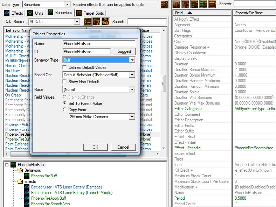Open the Data Type dropdown

(67, 5)
